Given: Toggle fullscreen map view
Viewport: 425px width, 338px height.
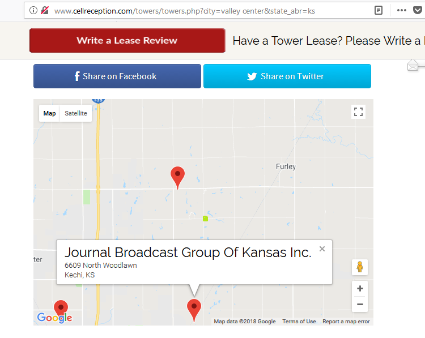Looking at the screenshot, I should click(358, 112).
